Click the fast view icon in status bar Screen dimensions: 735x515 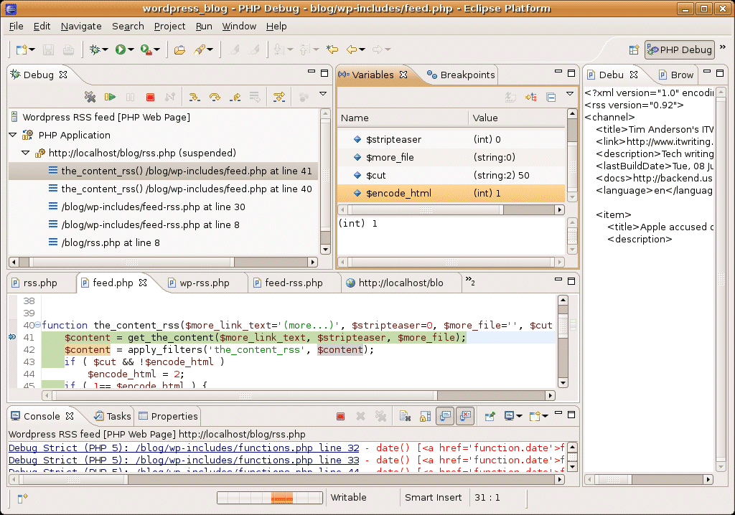22,498
